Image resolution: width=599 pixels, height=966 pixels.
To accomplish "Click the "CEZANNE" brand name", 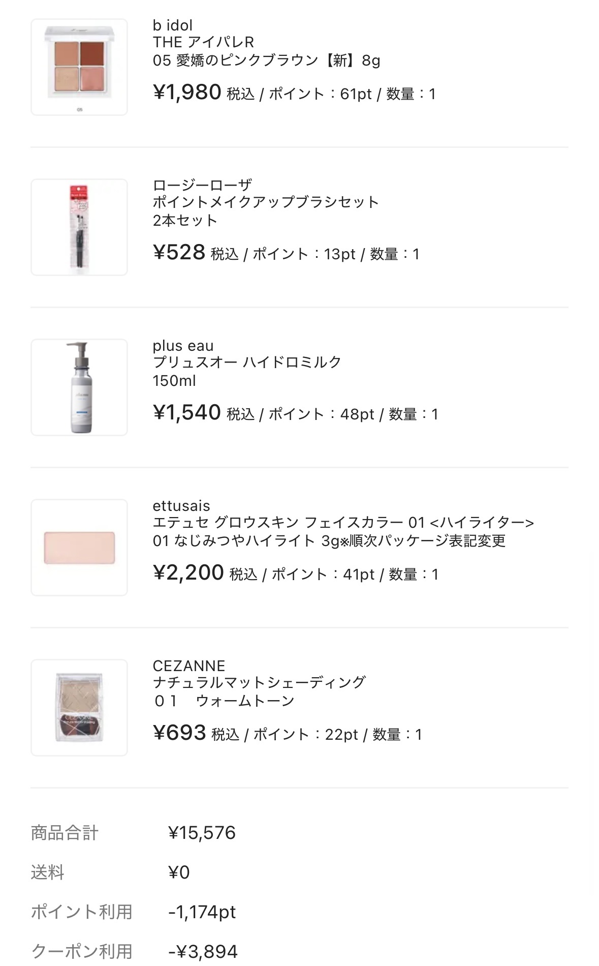I will [x=189, y=666].
